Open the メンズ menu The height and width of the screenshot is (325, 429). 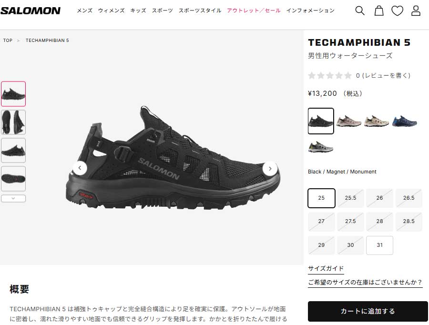(x=84, y=10)
